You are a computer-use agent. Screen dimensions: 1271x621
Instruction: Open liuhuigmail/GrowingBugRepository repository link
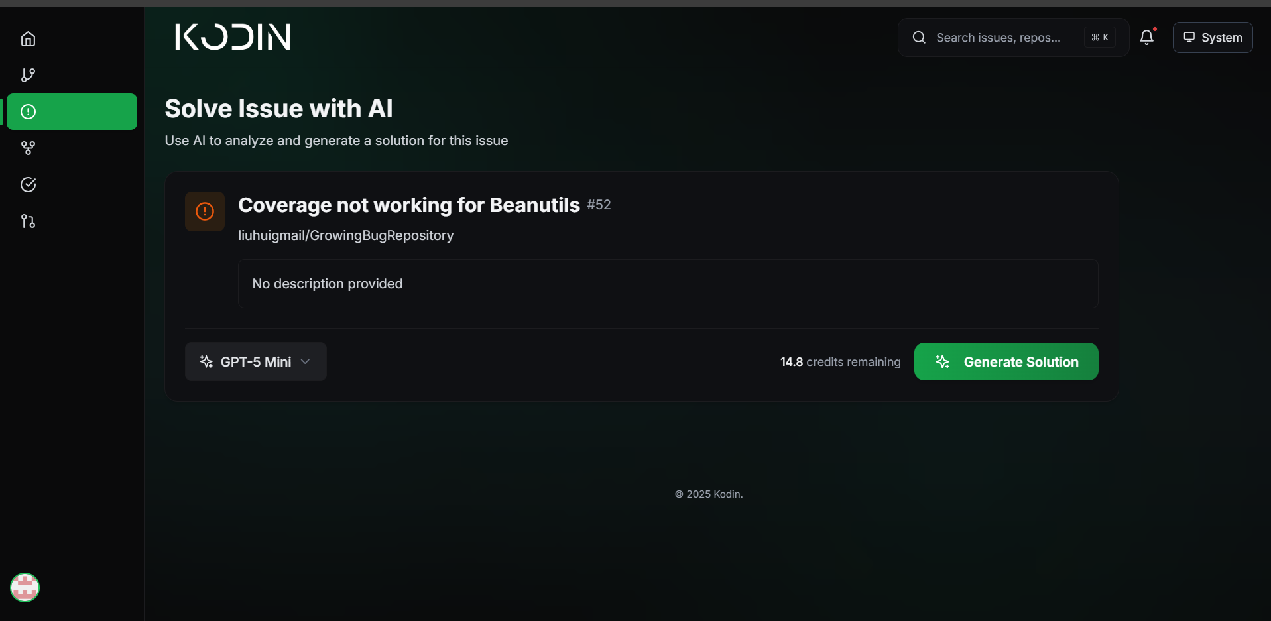pos(345,235)
